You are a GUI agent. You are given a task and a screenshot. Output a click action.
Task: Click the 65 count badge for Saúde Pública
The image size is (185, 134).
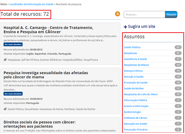tap(178, 47)
